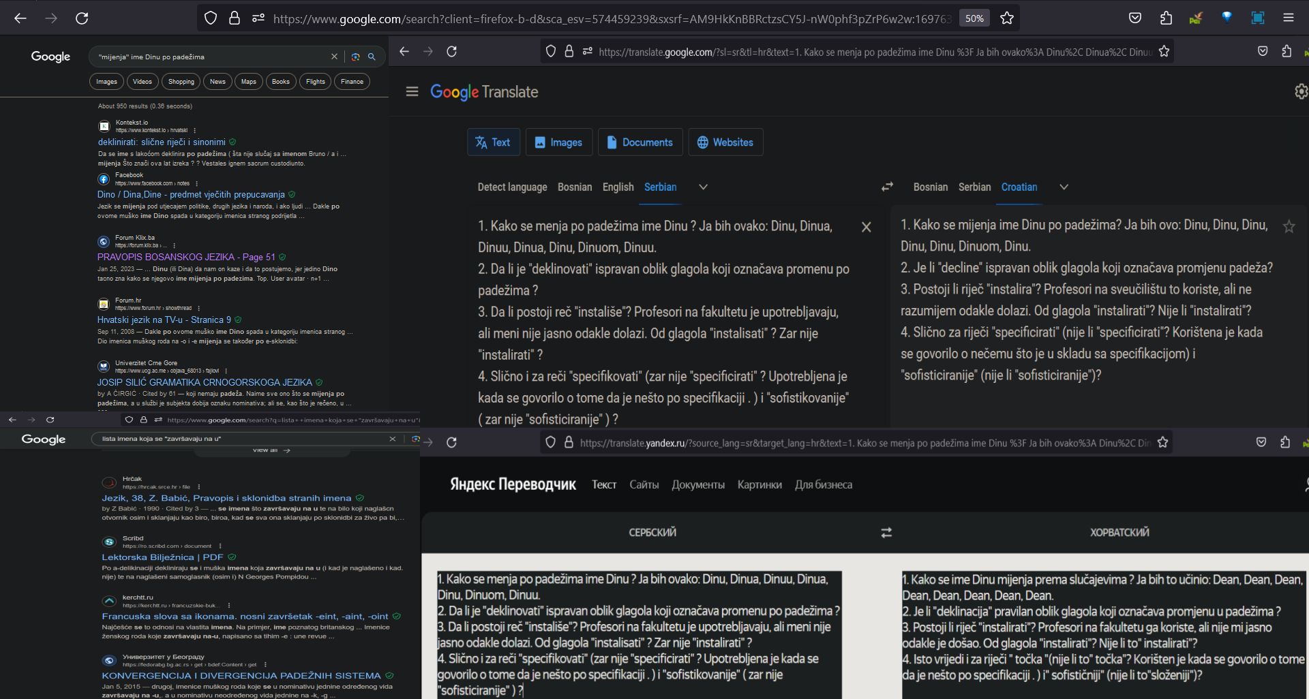Select the Finance search filter chip
Image resolution: width=1309 pixels, height=699 pixels.
(352, 82)
